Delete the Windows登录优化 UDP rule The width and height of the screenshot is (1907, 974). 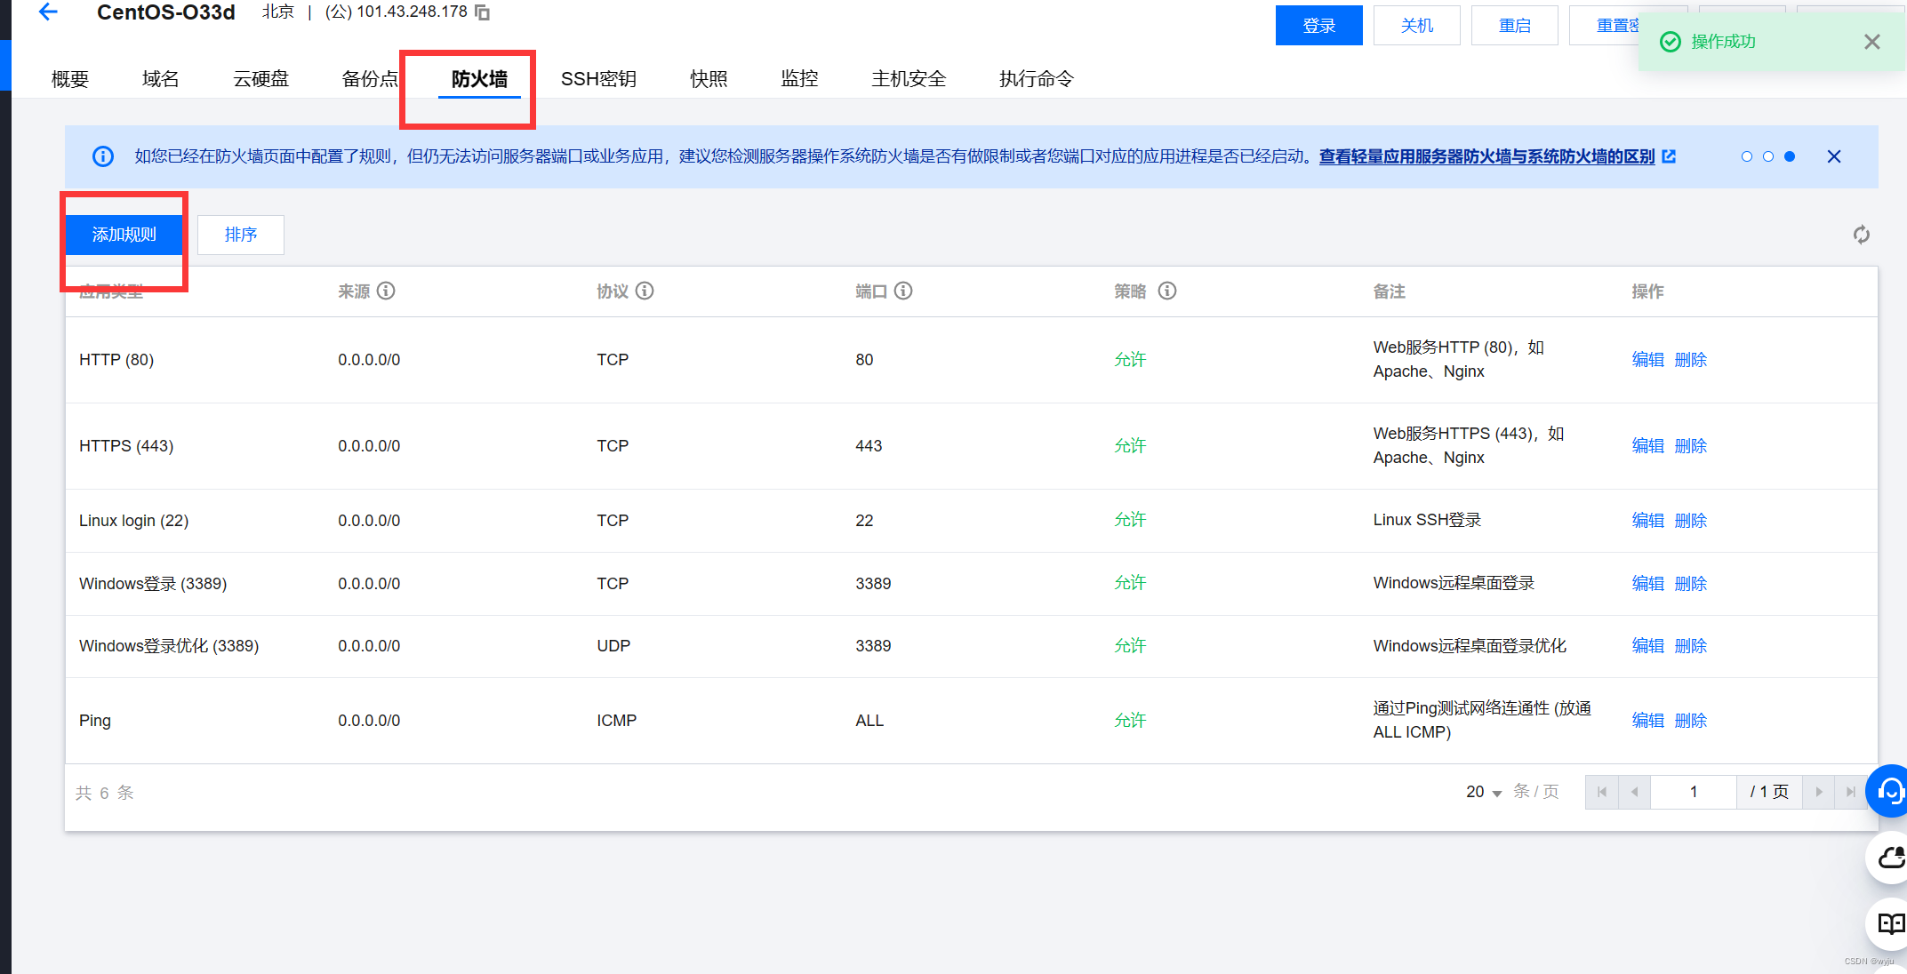(1690, 646)
